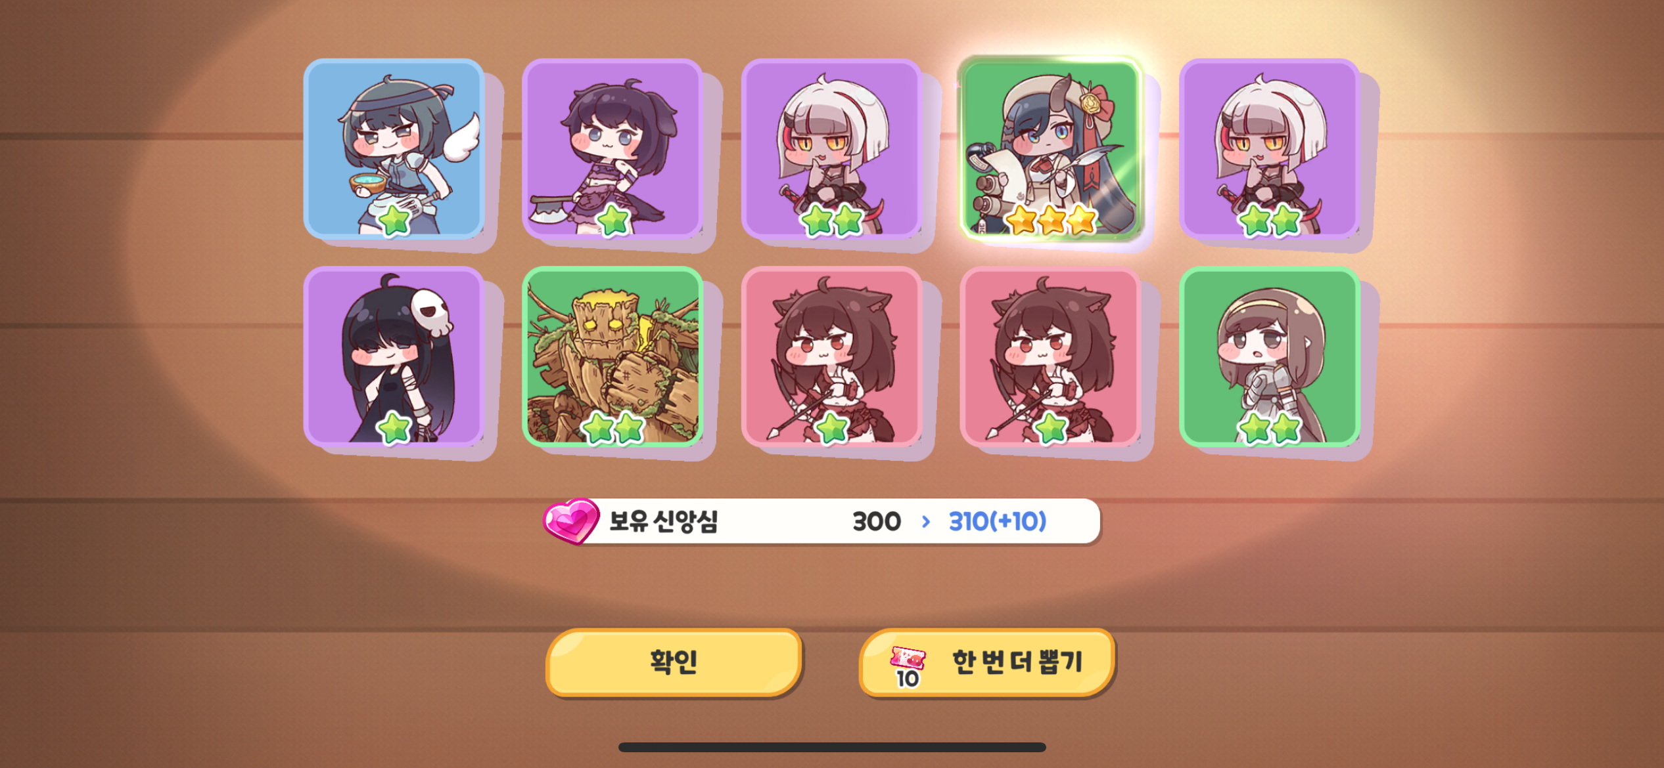Open the first wolf-eared archer girl card

[x=832, y=356]
